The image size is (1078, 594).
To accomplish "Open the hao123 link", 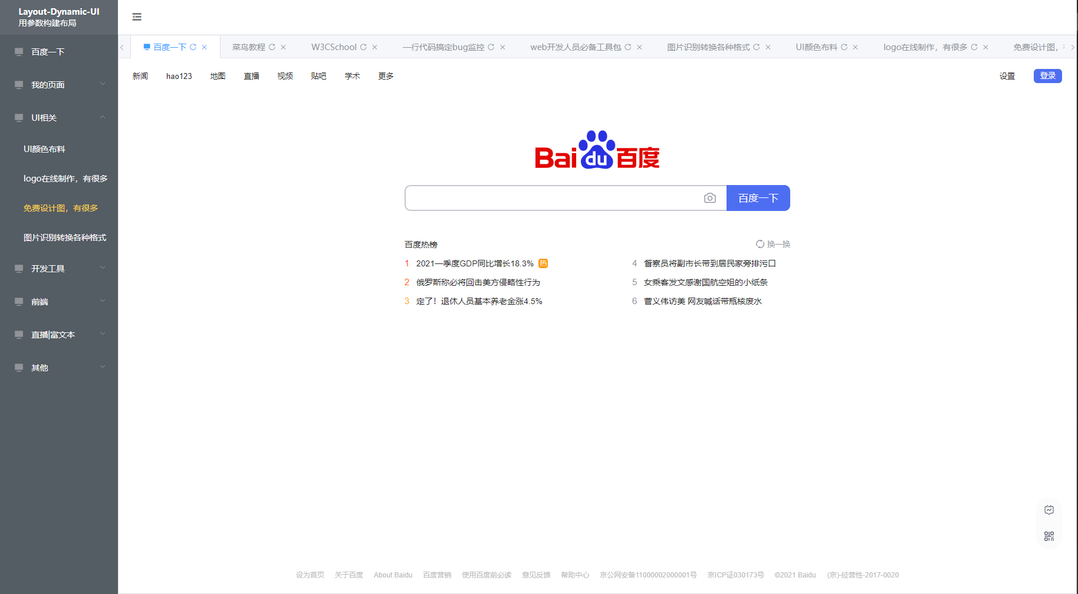I will pos(179,76).
